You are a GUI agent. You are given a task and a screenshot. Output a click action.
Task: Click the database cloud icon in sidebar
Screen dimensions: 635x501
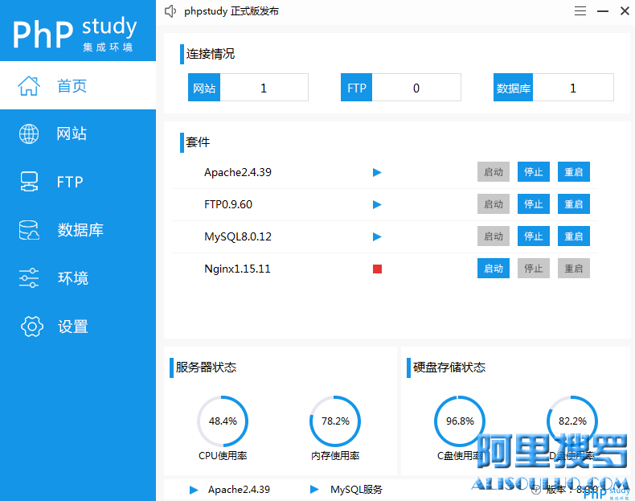point(29,230)
